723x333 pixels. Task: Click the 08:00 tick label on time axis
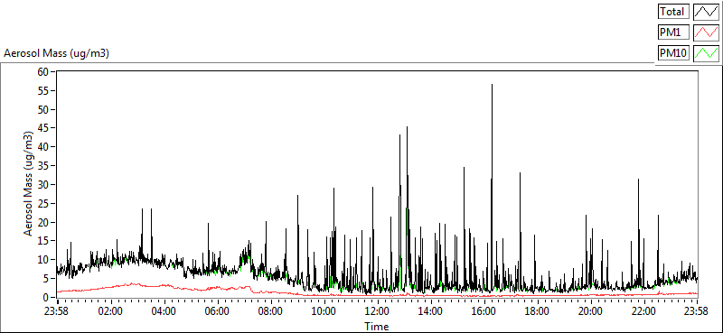pyautogui.click(x=271, y=310)
